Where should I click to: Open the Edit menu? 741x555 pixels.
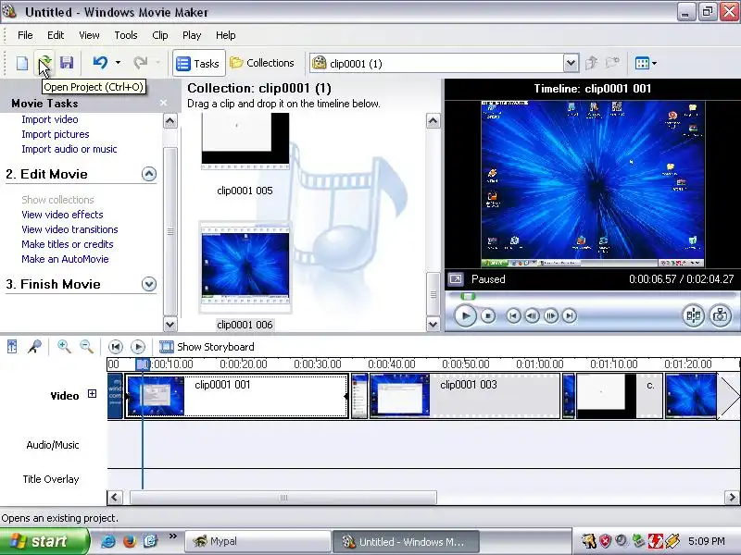(x=56, y=35)
